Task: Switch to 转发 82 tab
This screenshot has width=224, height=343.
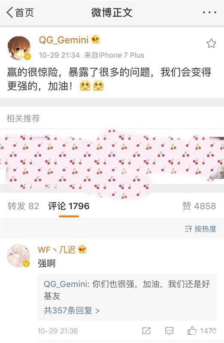Action: (x=24, y=206)
